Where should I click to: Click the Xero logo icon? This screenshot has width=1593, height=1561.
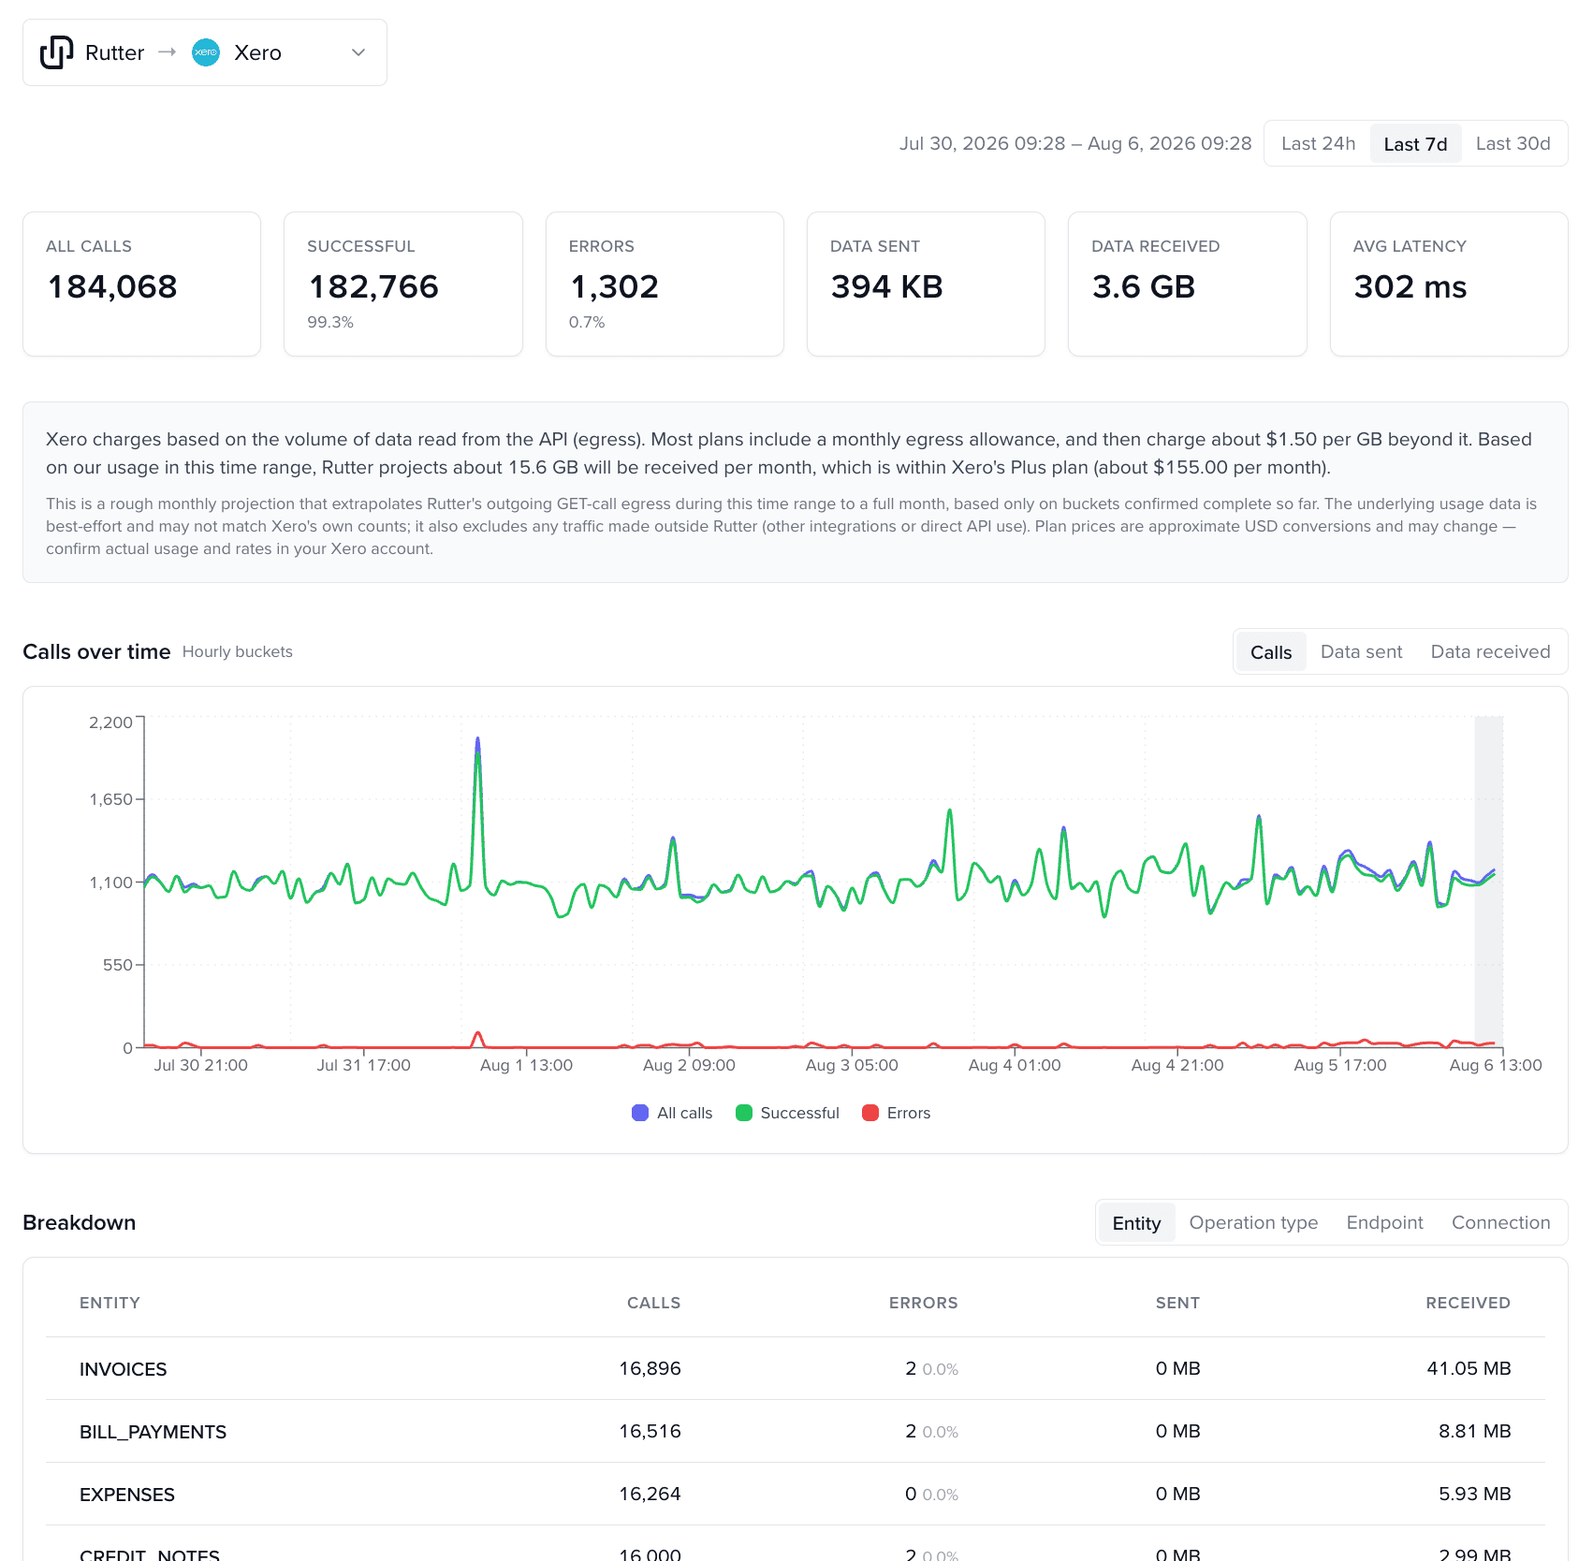[206, 52]
